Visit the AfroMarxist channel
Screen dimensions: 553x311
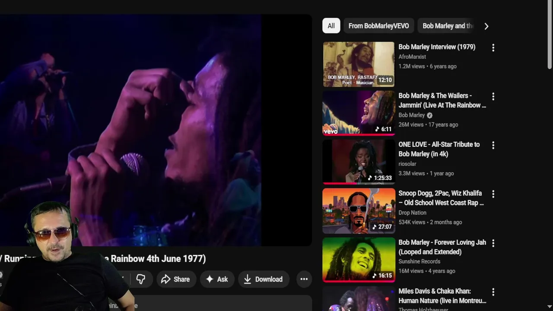[x=412, y=57]
